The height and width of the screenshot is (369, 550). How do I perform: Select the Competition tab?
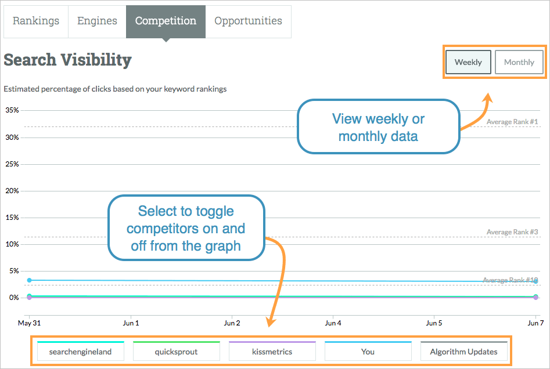(x=166, y=21)
